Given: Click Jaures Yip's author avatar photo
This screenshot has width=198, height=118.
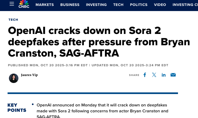Looking at the screenshot, I should pyautogui.click(x=14, y=78).
